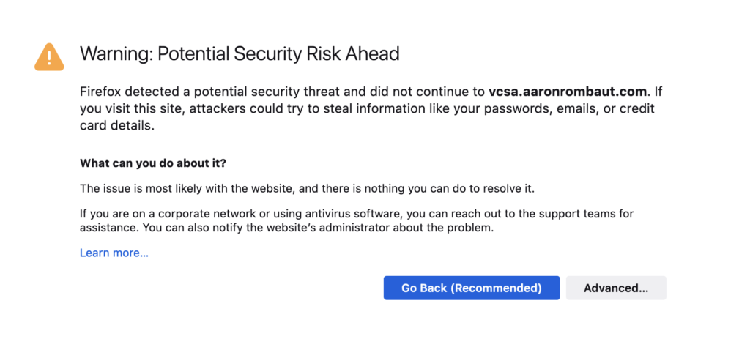Image resolution: width=750 pixels, height=350 pixels.
Task: Expand the Advanced... options
Action: point(615,288)
